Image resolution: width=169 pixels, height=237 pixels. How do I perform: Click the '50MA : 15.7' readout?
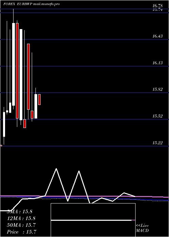tap(21, 225)
